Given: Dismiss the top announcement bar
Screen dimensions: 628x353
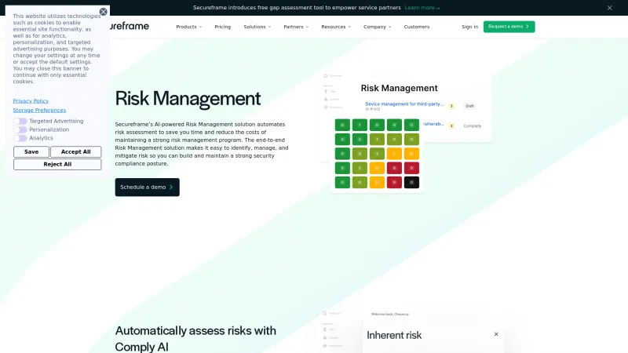Looking at the screenshot, I should [x=609, y=8].
